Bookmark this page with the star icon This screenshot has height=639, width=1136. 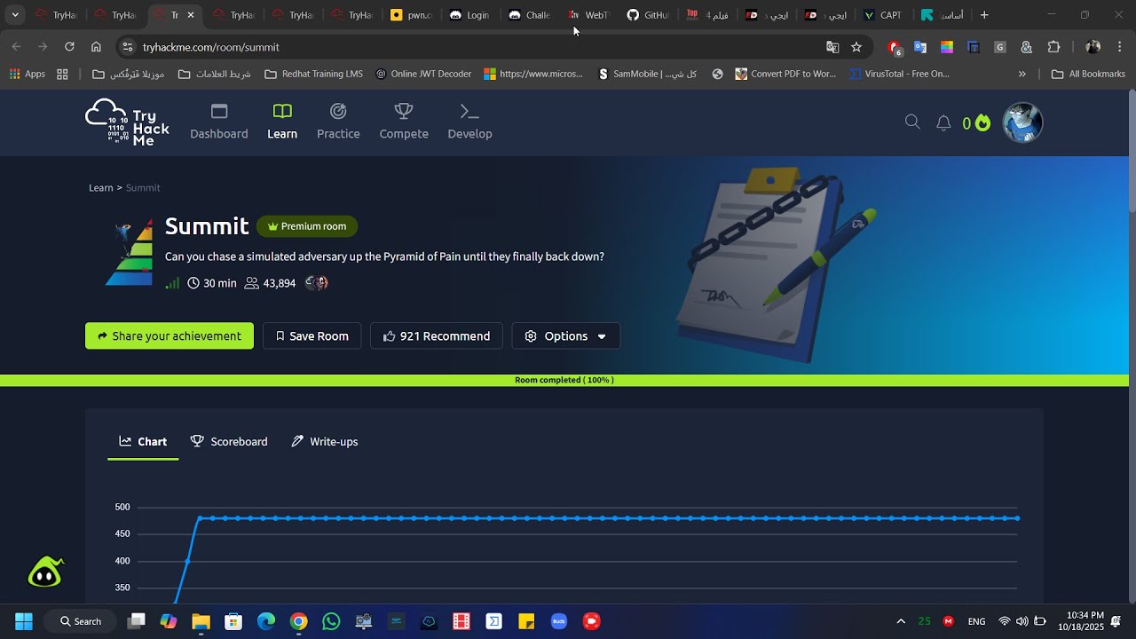coord(856,47)
